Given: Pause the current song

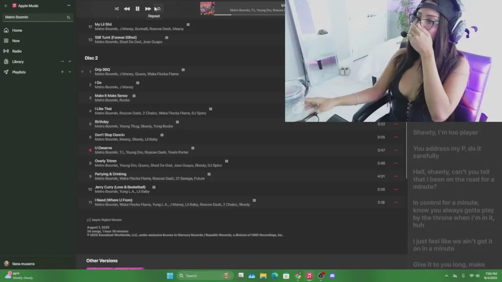Looking at the screenshot, I should pos(137,9).
